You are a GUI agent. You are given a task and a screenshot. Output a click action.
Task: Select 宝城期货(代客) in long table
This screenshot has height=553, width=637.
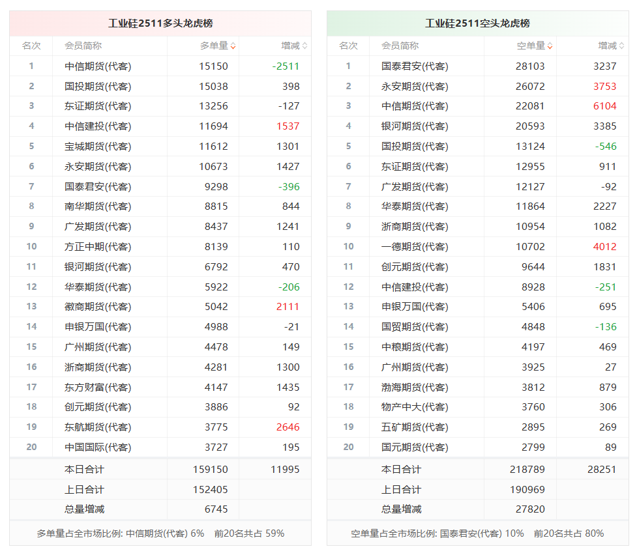pyautogui.click(x=98, y=147)
